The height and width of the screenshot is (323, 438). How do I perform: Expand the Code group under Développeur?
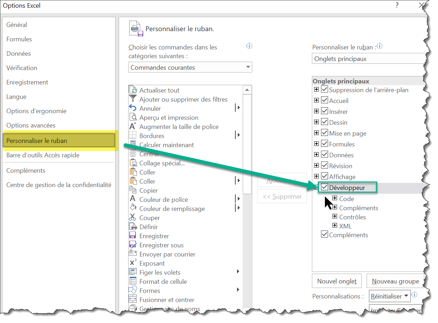(x=335, y=198)
